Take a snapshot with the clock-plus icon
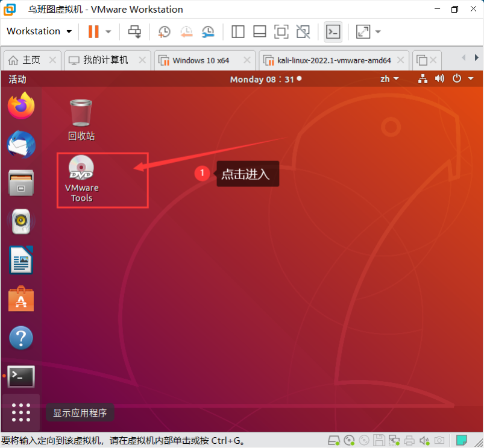Image resolution: width=484 pixels, height=448 pixels. (x=164, y=31)
